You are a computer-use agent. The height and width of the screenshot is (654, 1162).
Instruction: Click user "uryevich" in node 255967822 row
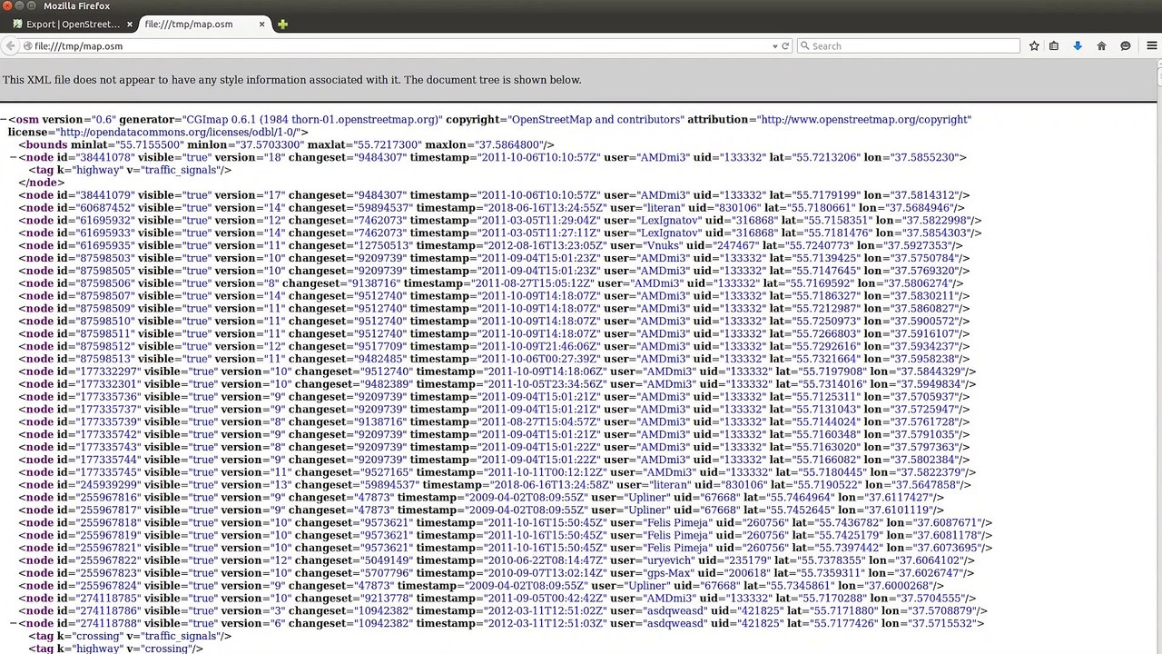click(669, 561)
